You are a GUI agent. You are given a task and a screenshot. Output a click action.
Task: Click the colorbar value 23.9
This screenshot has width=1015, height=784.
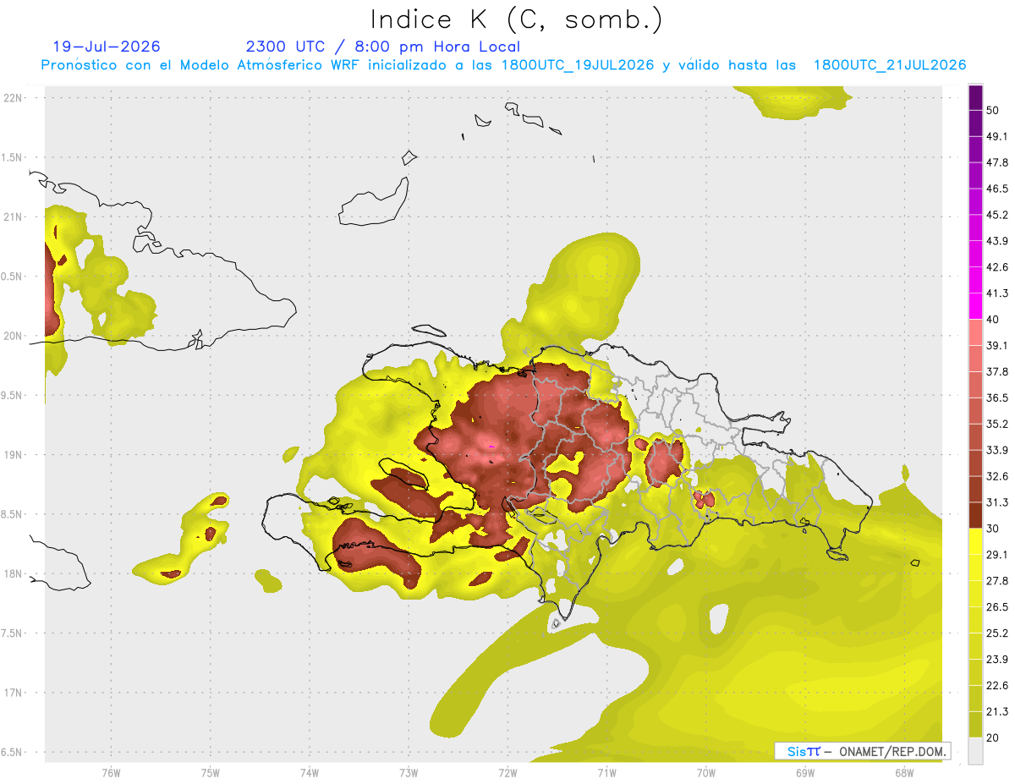click(x=998, y=660)
